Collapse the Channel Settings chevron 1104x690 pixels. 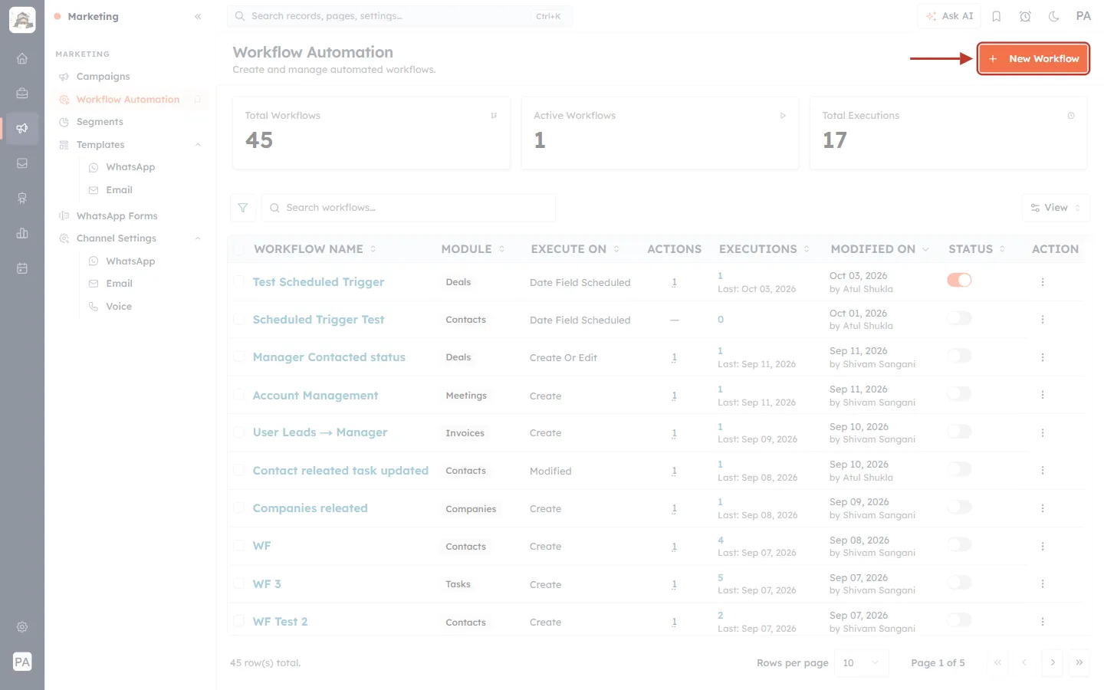(198, 238)
